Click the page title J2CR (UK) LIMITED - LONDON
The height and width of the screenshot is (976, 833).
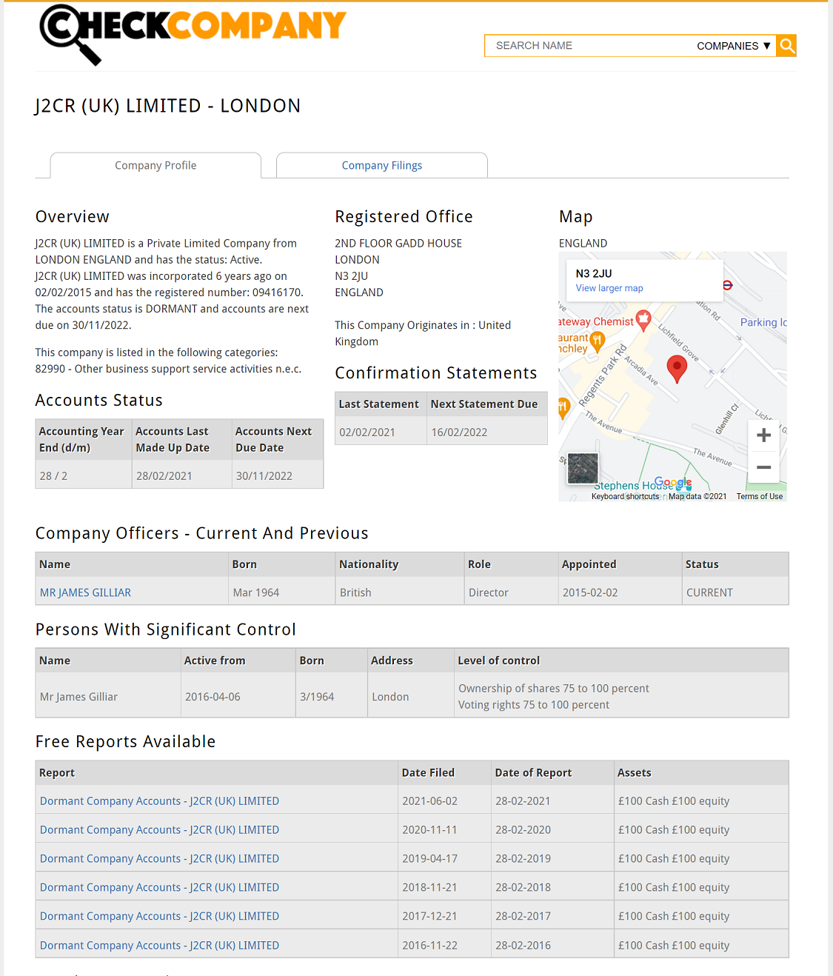click(168, 106)
